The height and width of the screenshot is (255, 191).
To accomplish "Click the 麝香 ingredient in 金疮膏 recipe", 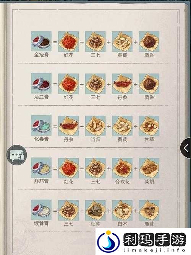I will pyautogui.click(x=149, y=41).
